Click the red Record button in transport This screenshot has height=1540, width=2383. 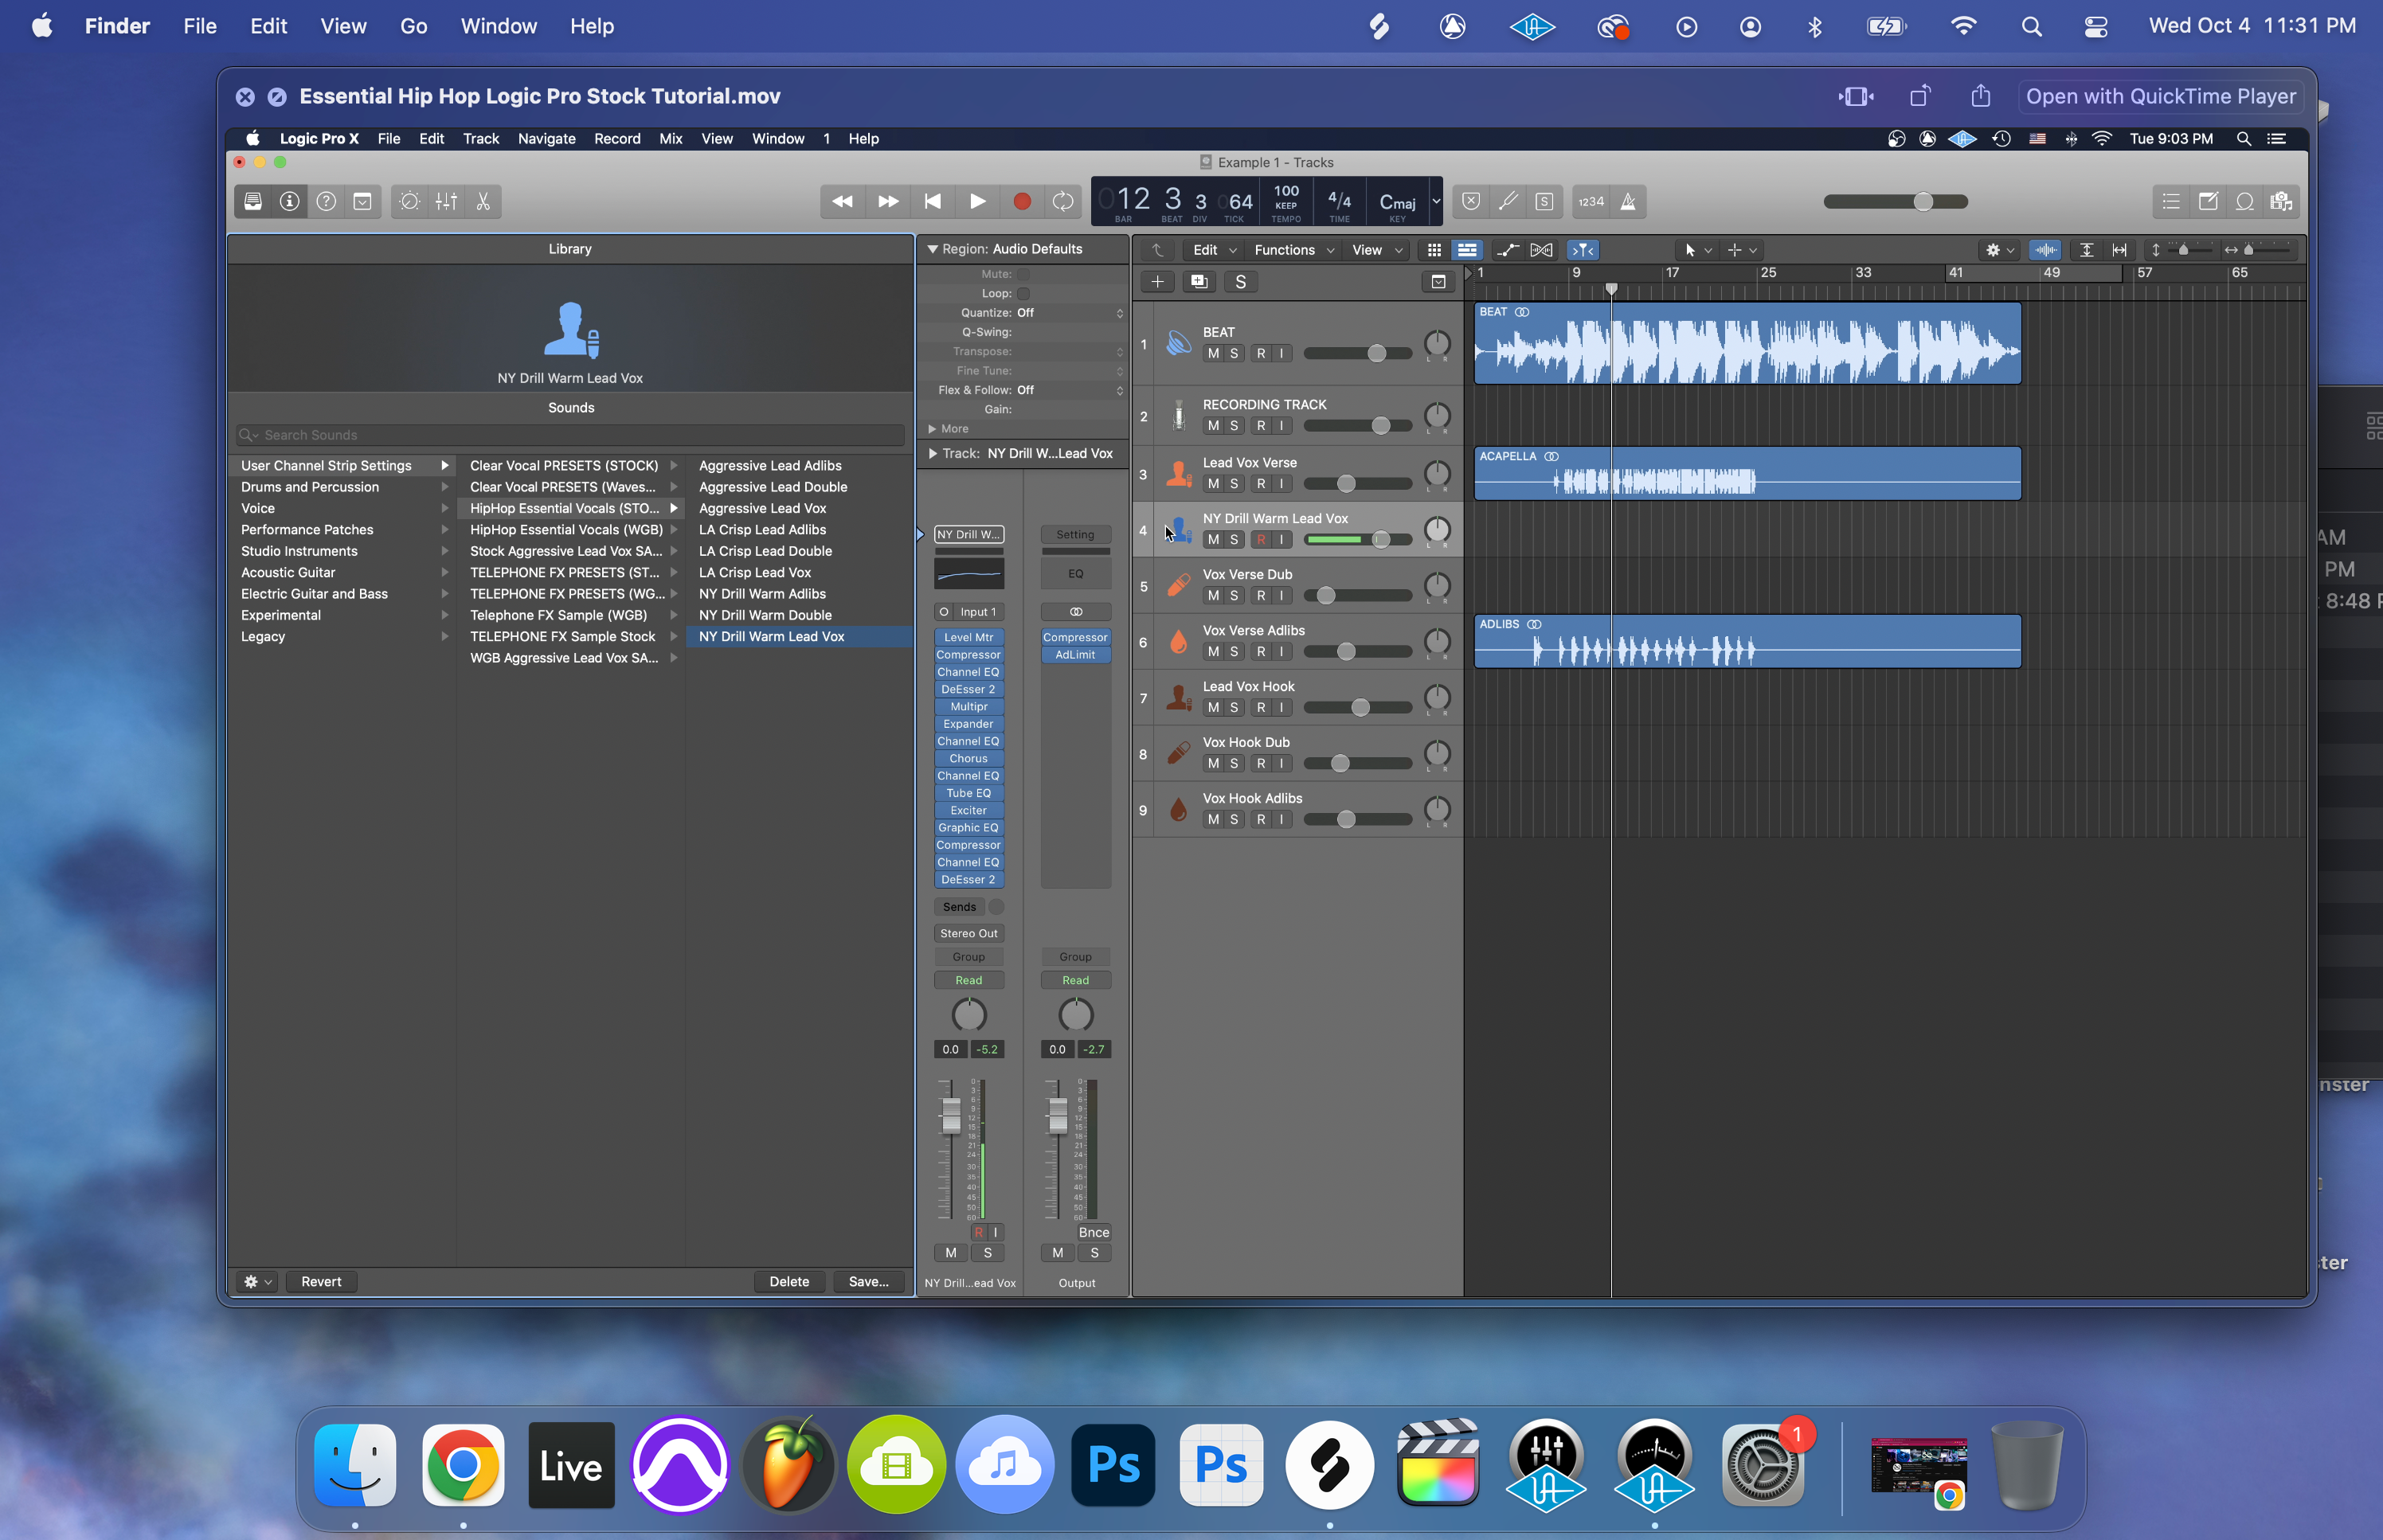(x=1021, y=202)
